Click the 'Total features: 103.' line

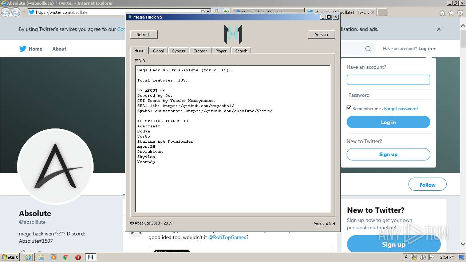tap(162, 80)
